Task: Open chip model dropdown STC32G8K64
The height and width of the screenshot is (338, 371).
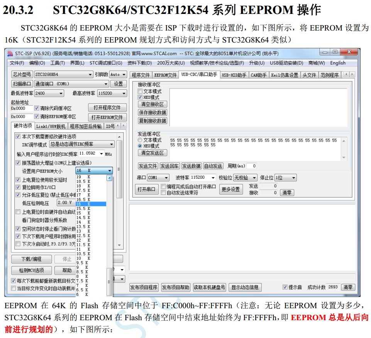Action: (64, 74)
